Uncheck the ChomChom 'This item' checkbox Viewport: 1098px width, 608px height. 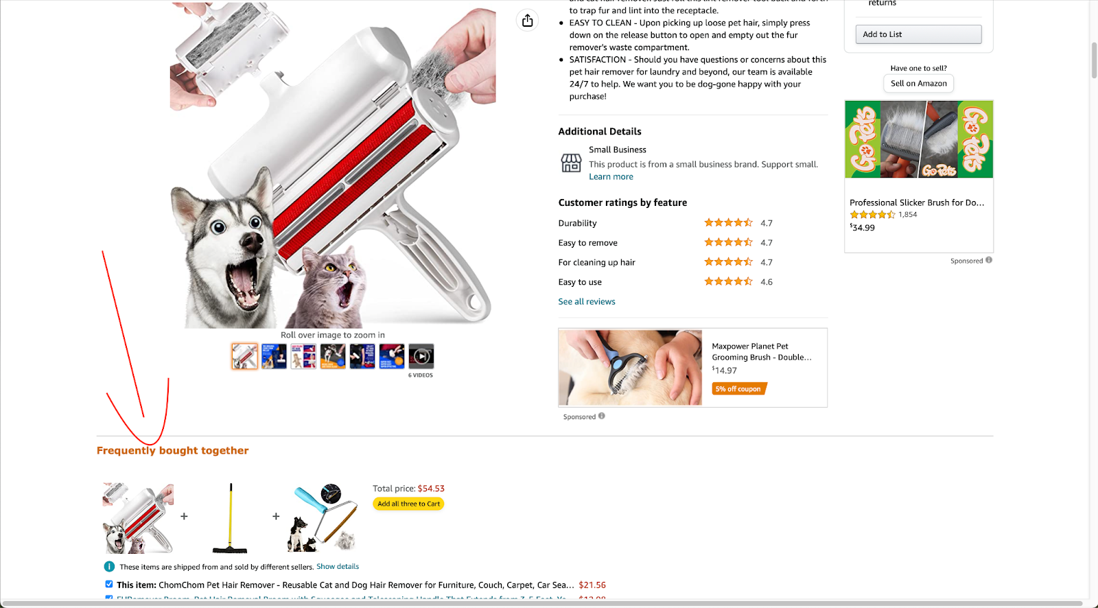click(x=109, y=584)
